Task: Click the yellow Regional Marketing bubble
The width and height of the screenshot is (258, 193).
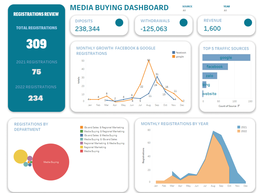Action: pos(21,156)
